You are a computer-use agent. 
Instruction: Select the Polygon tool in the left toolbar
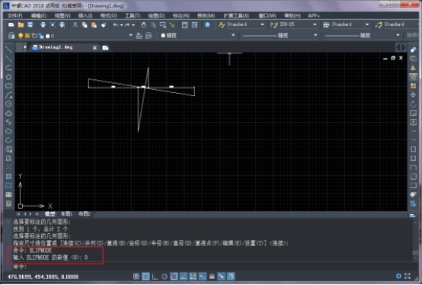click(8, 77)
